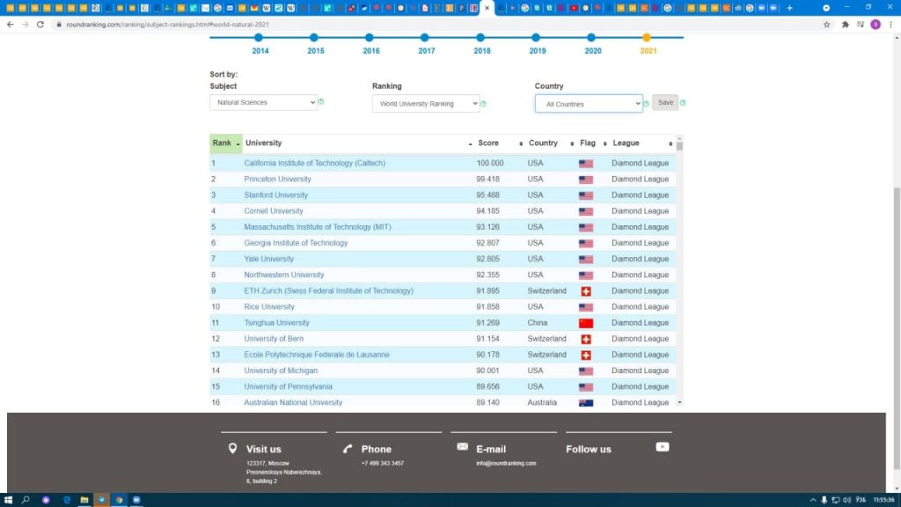Open the Australian National University link

[x=293, y=402]
